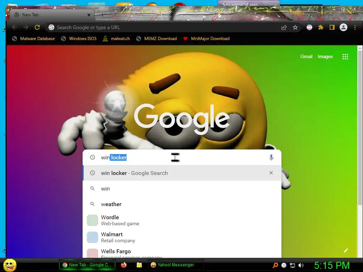Open a new tab with plus button
Viewport: 363px width, 272px height.
pyautogui.click(x=102, y=15)
